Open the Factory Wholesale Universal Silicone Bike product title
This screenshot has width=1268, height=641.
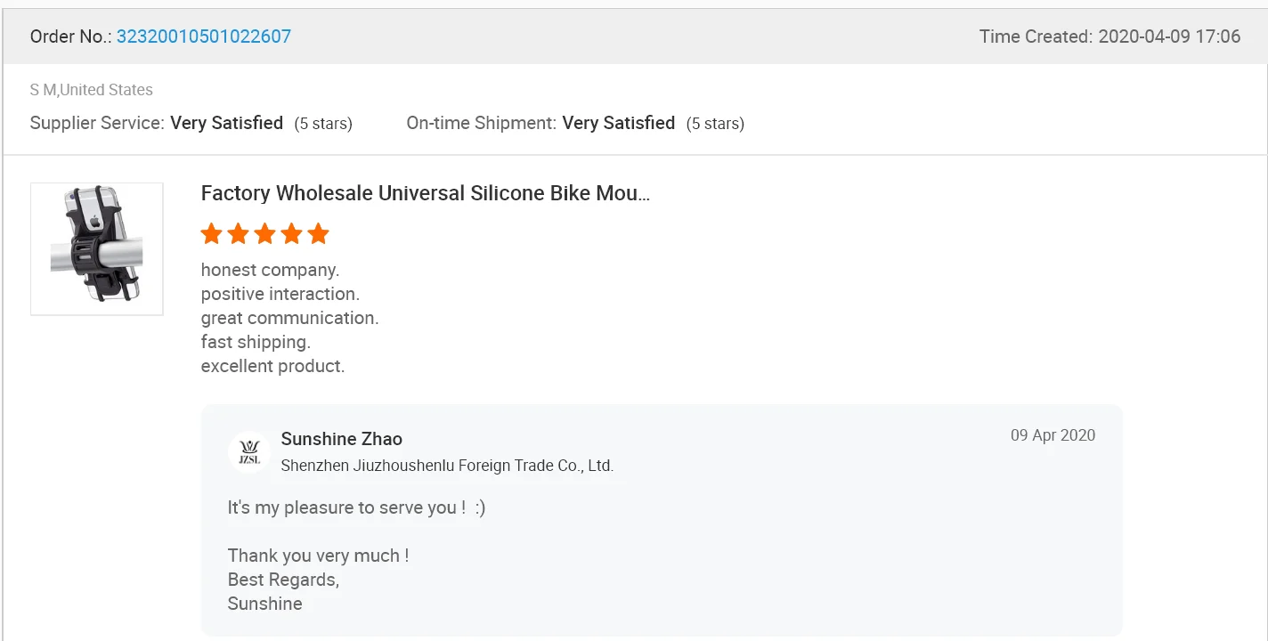(x=425, y=193)
